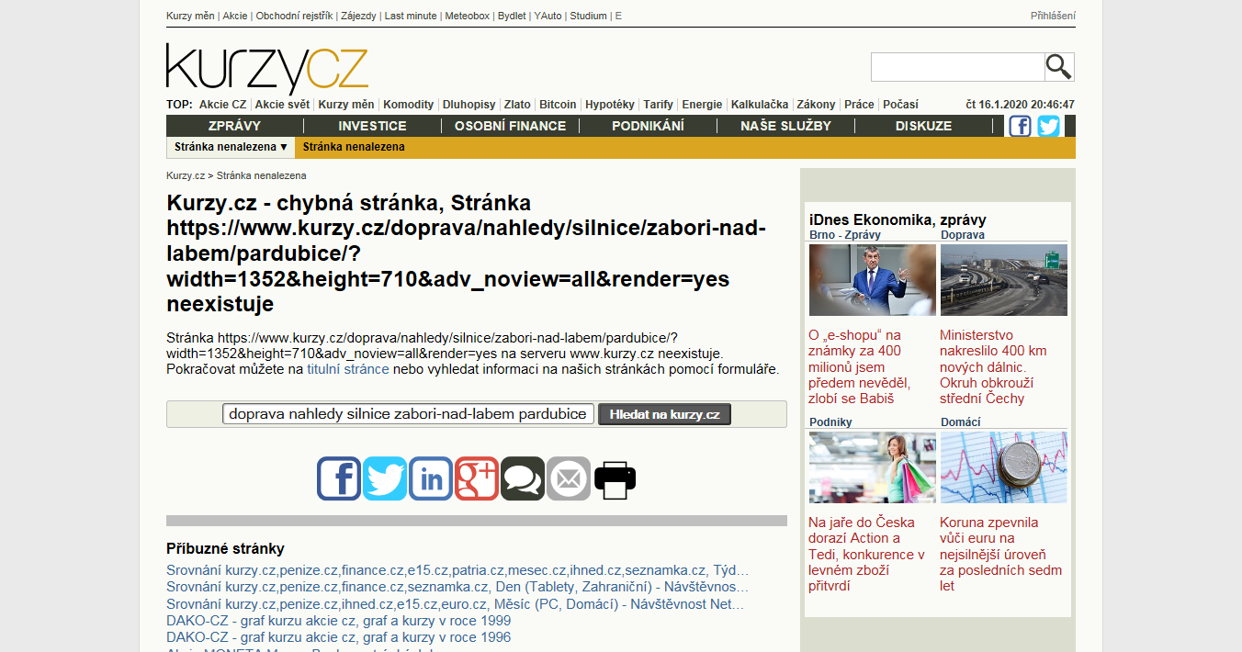Click 'Stránka nenalezena' in yellow submenu bar
The width and height of the screenshot is (1242, 652).
click(x=354, y=147)
